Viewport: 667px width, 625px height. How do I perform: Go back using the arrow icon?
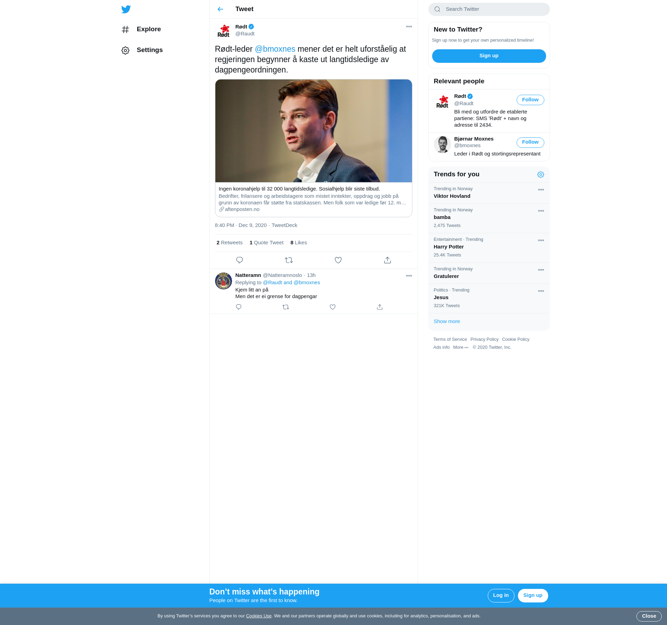click(x=220, y=9)
